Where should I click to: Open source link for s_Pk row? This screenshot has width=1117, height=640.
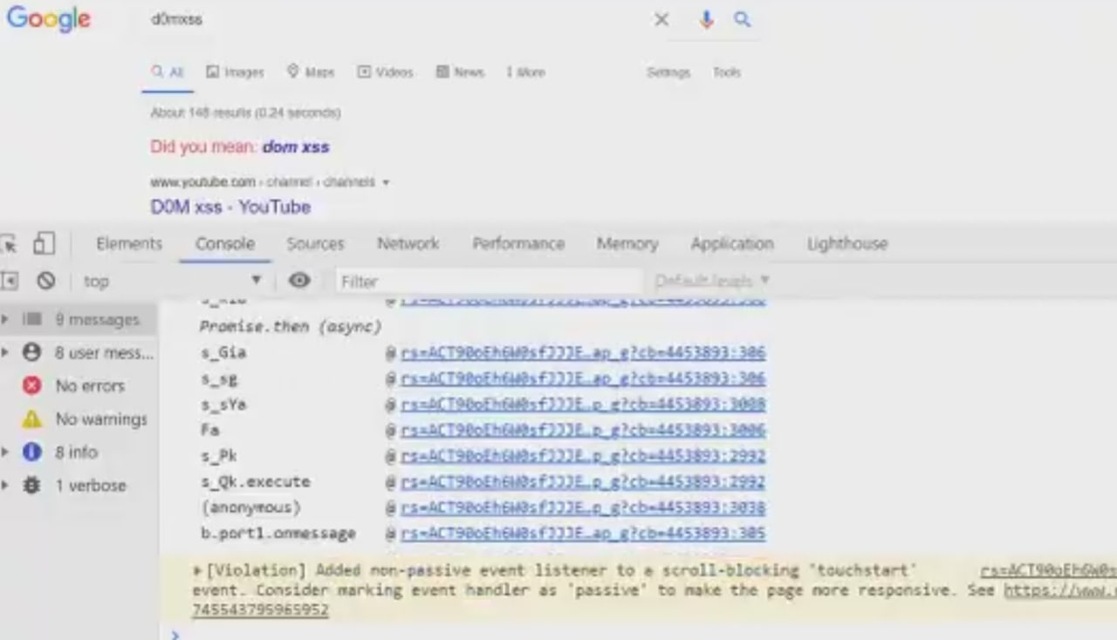(583, 455)
